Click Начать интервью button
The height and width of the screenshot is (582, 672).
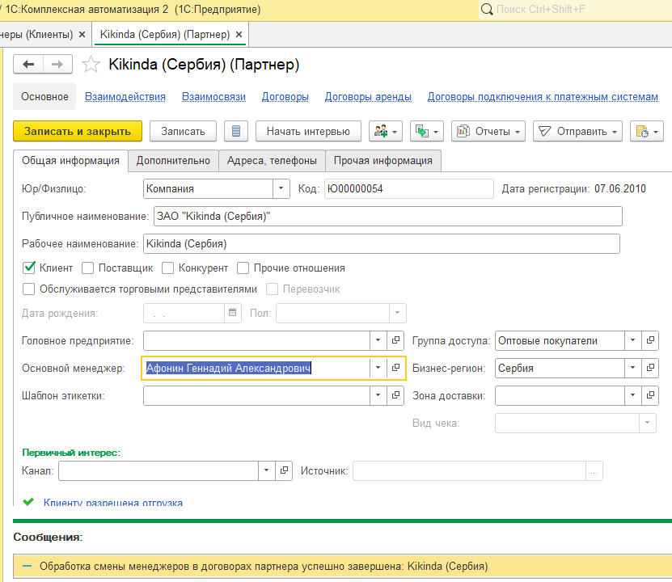309,131
